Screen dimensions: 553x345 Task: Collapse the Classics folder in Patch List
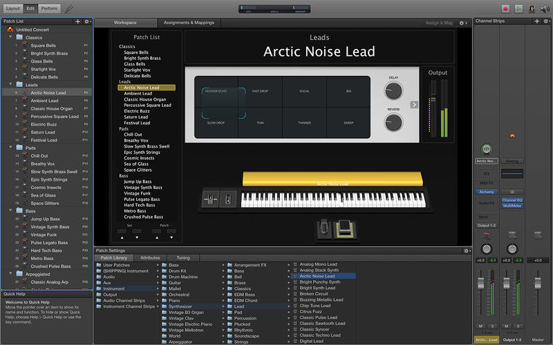point(11,37)
